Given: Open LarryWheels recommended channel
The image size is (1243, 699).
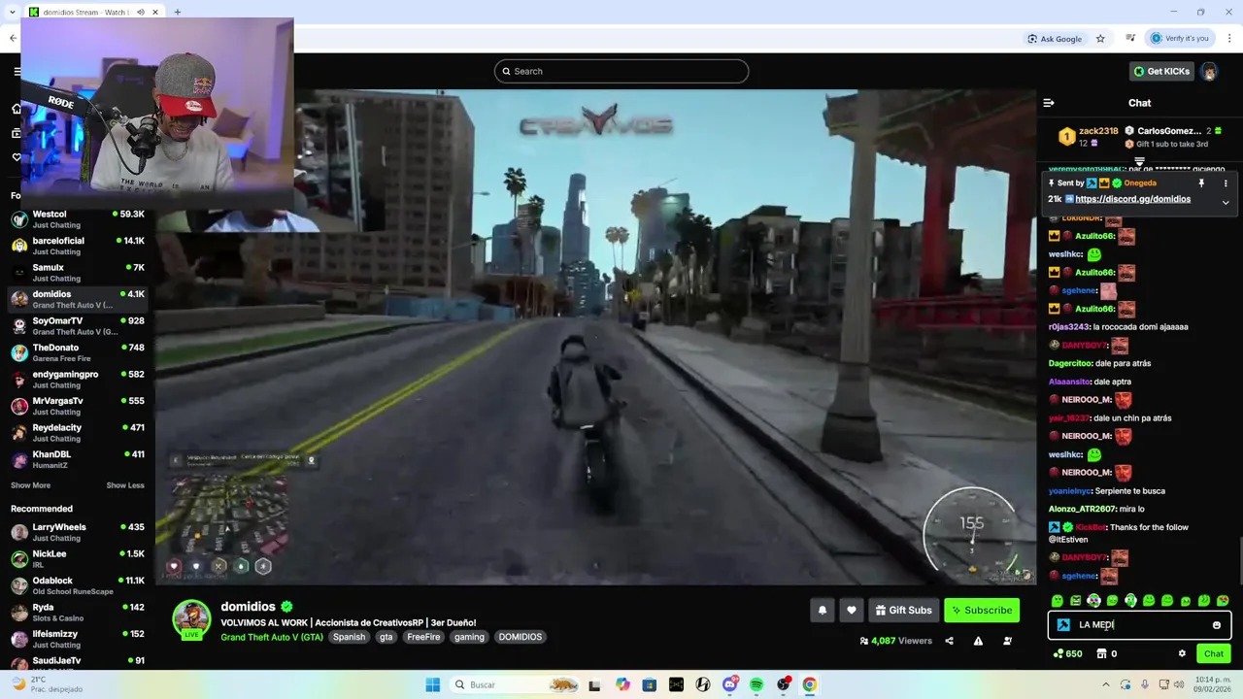Looking at the screenshot, I should tap(78, 532).
